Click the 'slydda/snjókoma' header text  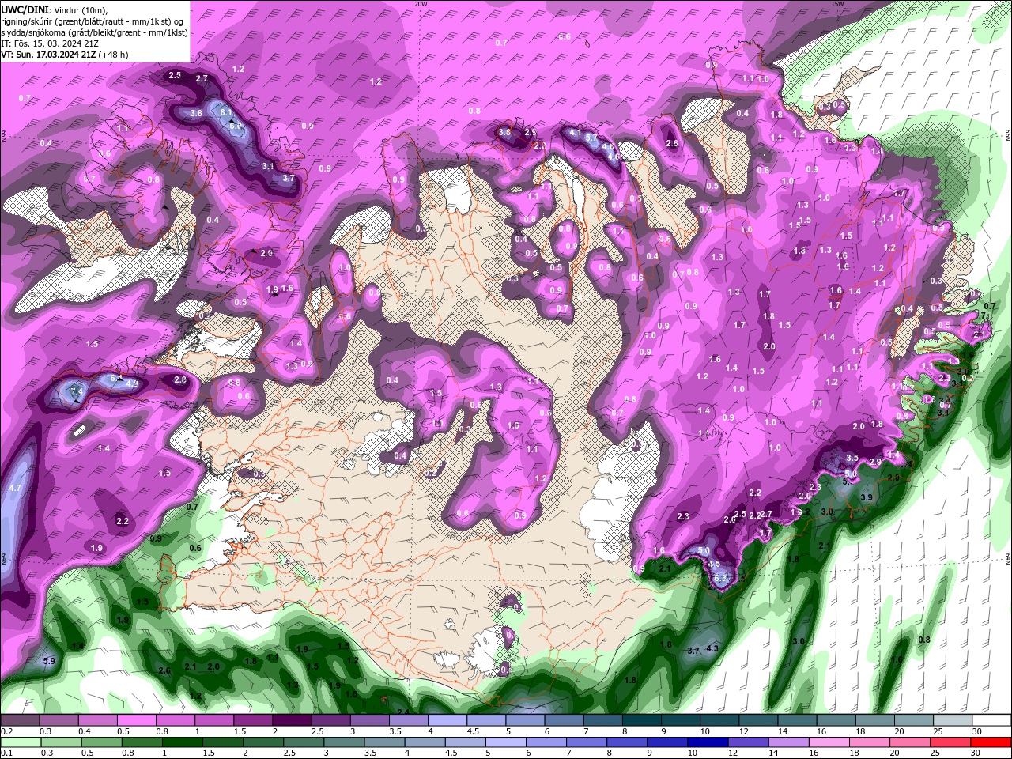32,32
